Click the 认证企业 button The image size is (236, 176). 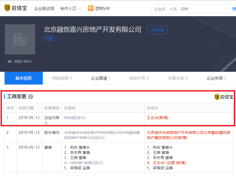pos(157,30)
